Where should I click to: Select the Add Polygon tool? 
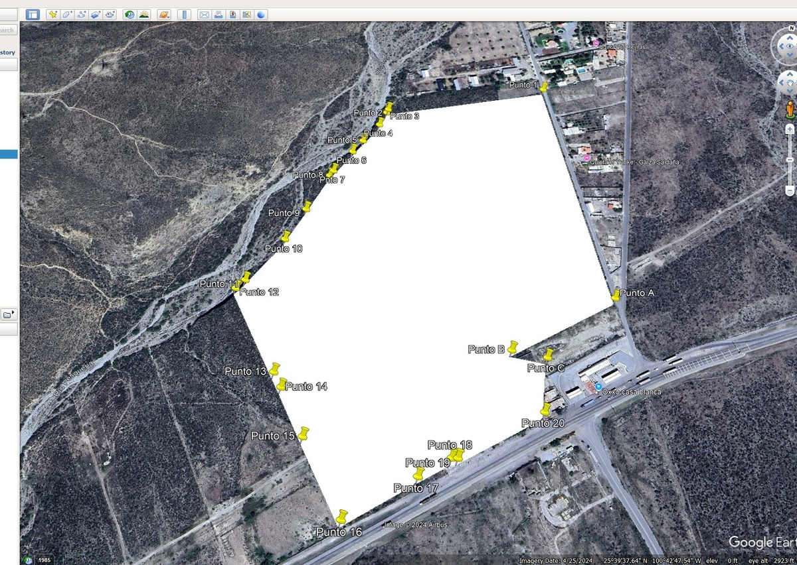[67, 14]
